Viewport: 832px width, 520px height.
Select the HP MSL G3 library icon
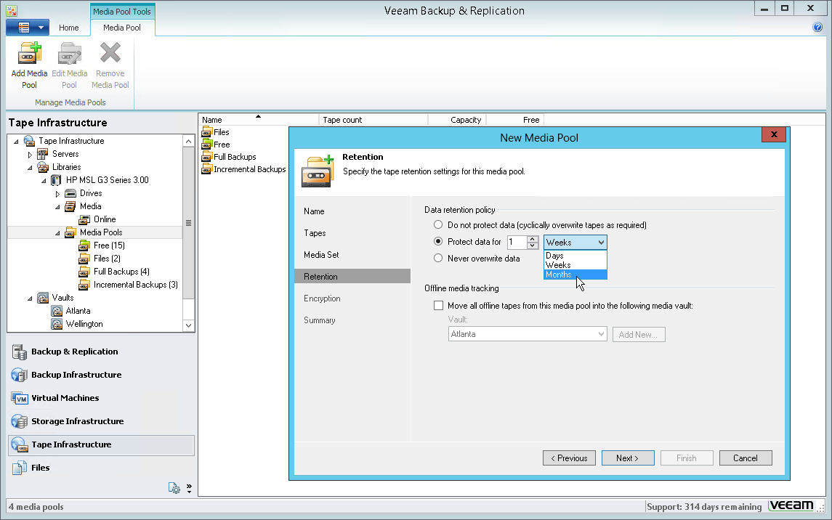[x=56, y=180]
